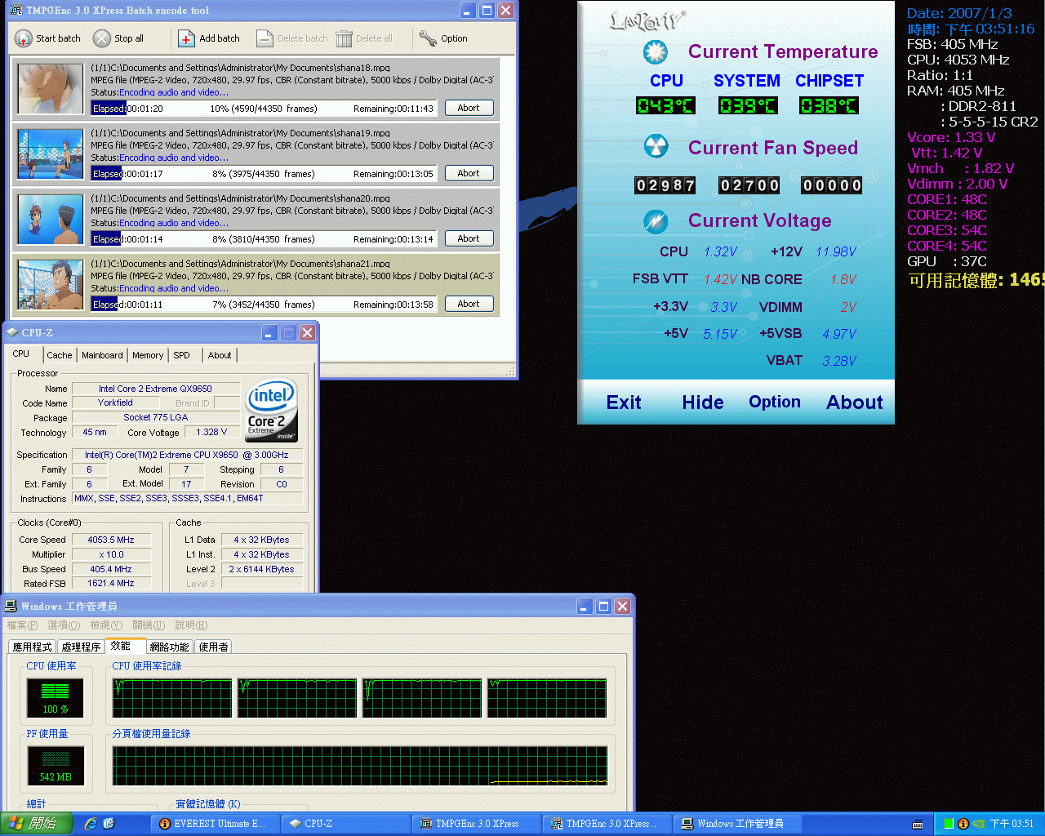Open Option in TMPGEnc batch tool
The width and height of the screenshot is (1045, 836).
(443, 38)
